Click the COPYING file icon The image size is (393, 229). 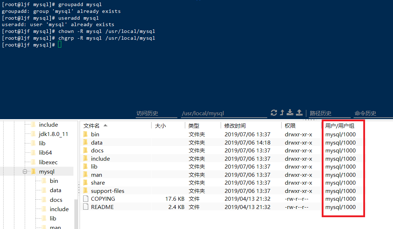[86, 199]
